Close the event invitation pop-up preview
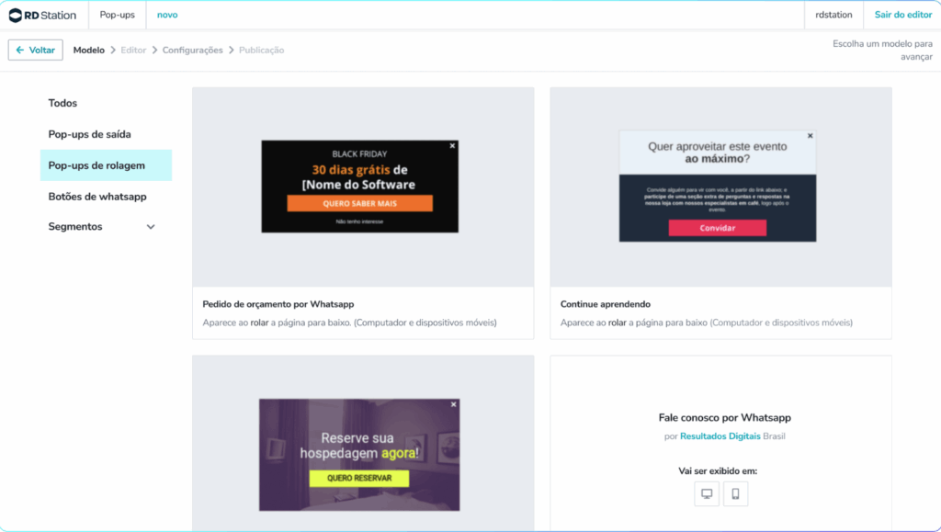 click(x=810, y=136)
